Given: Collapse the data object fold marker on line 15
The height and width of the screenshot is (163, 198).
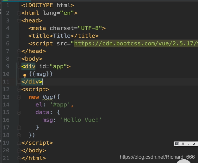Looking at the screenshot, I should click(x=19, y=112).
